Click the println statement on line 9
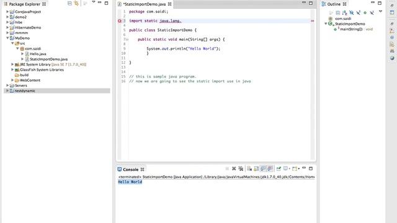Image resolution: width=397 pixels, height=223 pixels. coord(184,49)
